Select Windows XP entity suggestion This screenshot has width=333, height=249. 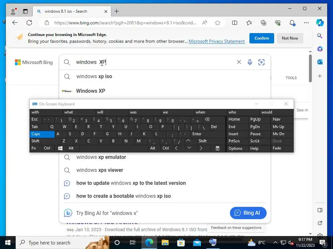point(165,91)
